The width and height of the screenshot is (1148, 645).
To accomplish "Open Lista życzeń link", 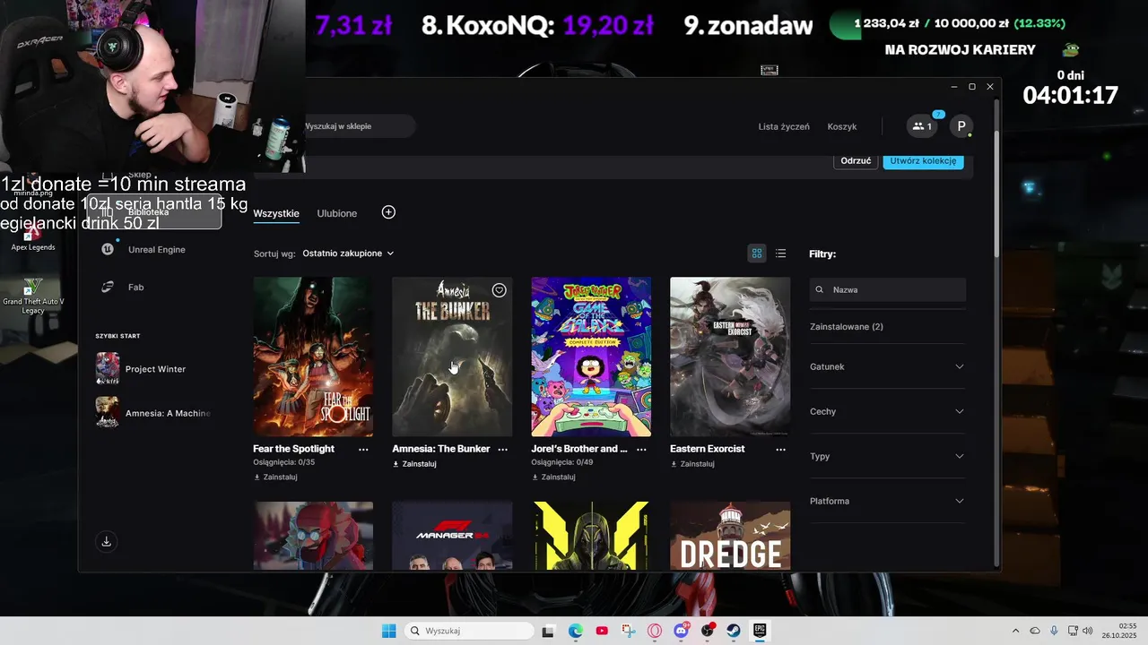I will point(784,126).
